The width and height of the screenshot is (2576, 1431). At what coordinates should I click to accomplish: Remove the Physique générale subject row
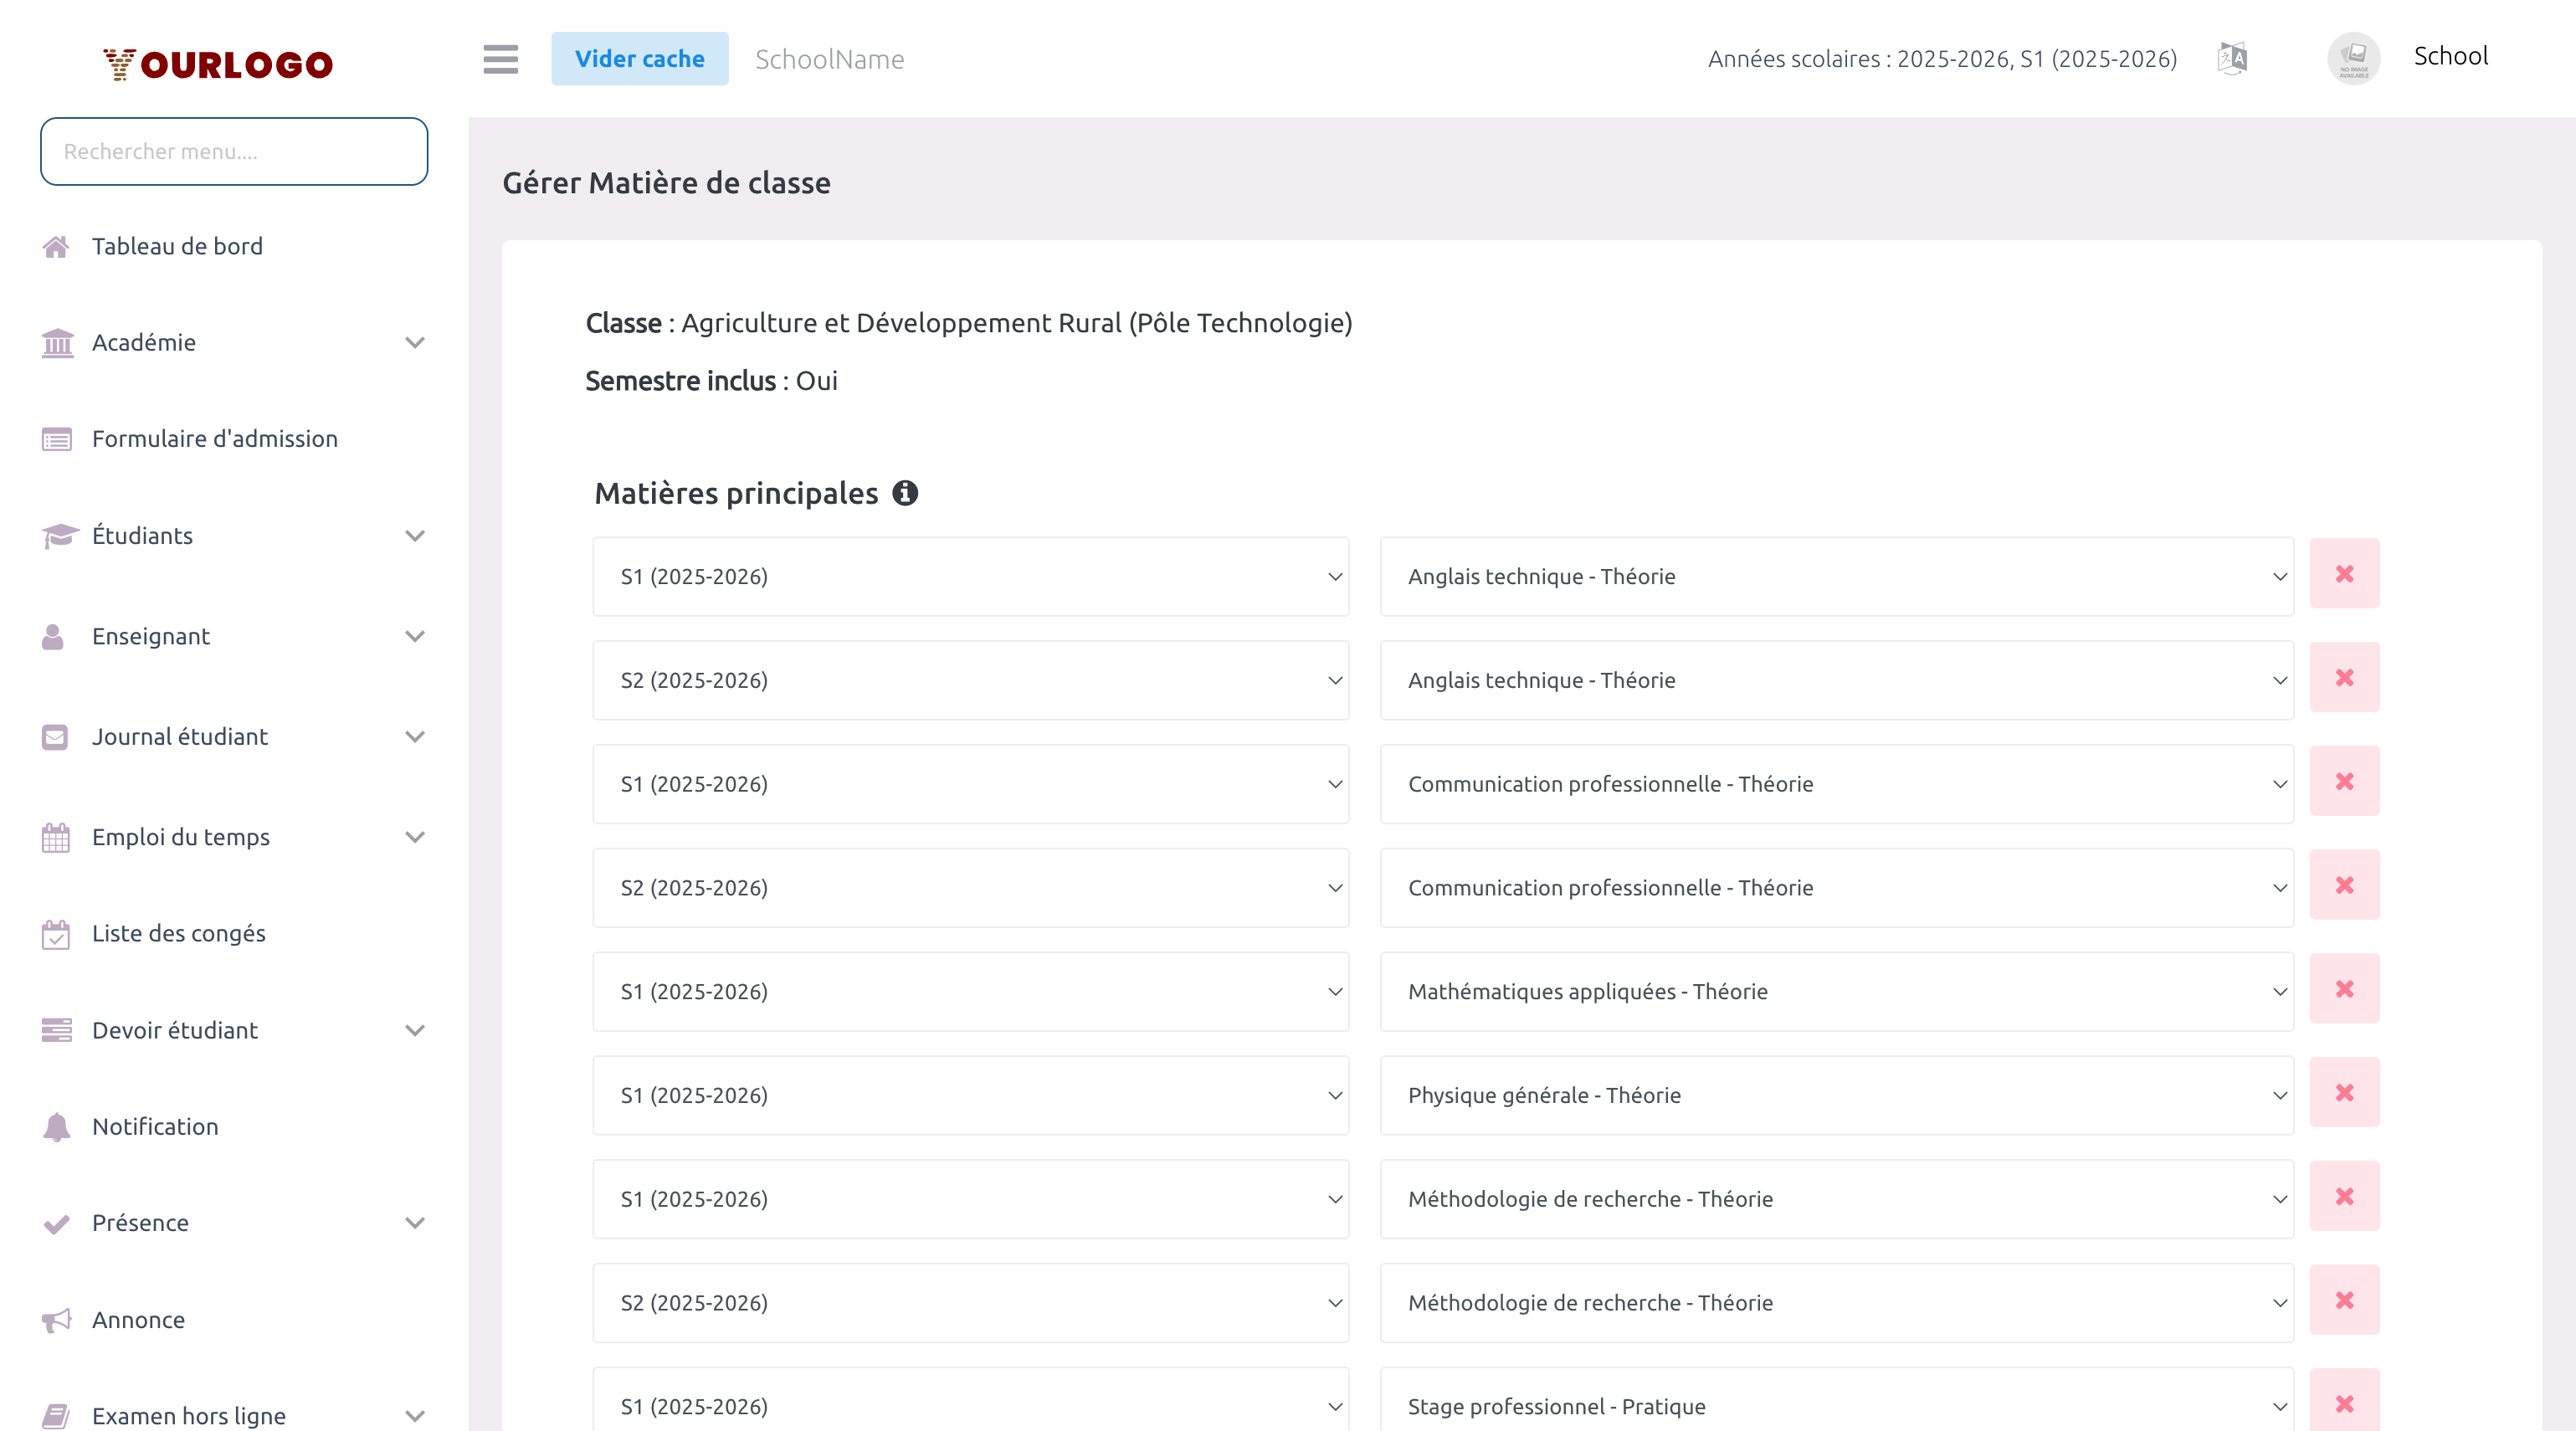click(2344, 1093)
